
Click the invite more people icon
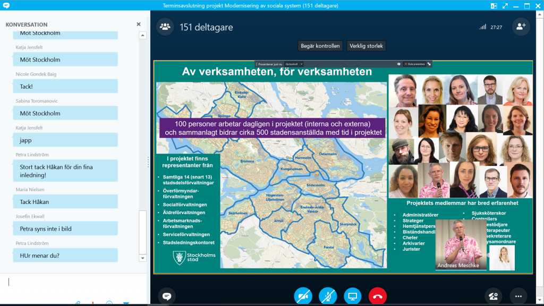coord(521,27)
